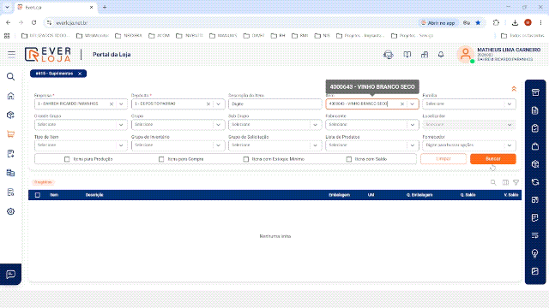Click the shopping bag icon in right toolbar
549x308 pixels.
click(535, 146)
